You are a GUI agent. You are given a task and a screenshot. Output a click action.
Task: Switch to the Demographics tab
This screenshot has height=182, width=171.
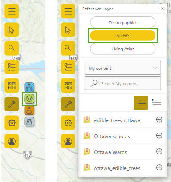click(x=123, y=22)
